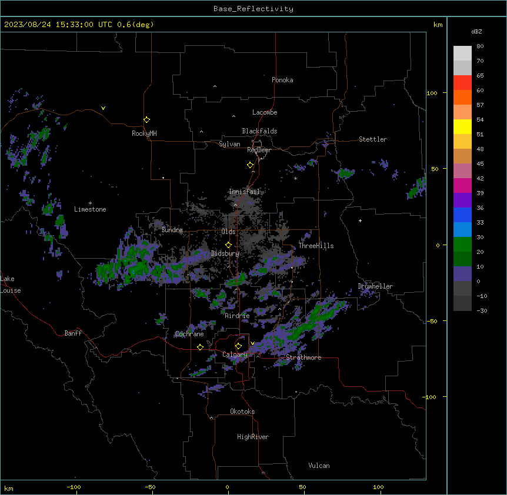Click the Blackfalds label
The width and height of the screenshot is (507, 495).
(259, 131)
